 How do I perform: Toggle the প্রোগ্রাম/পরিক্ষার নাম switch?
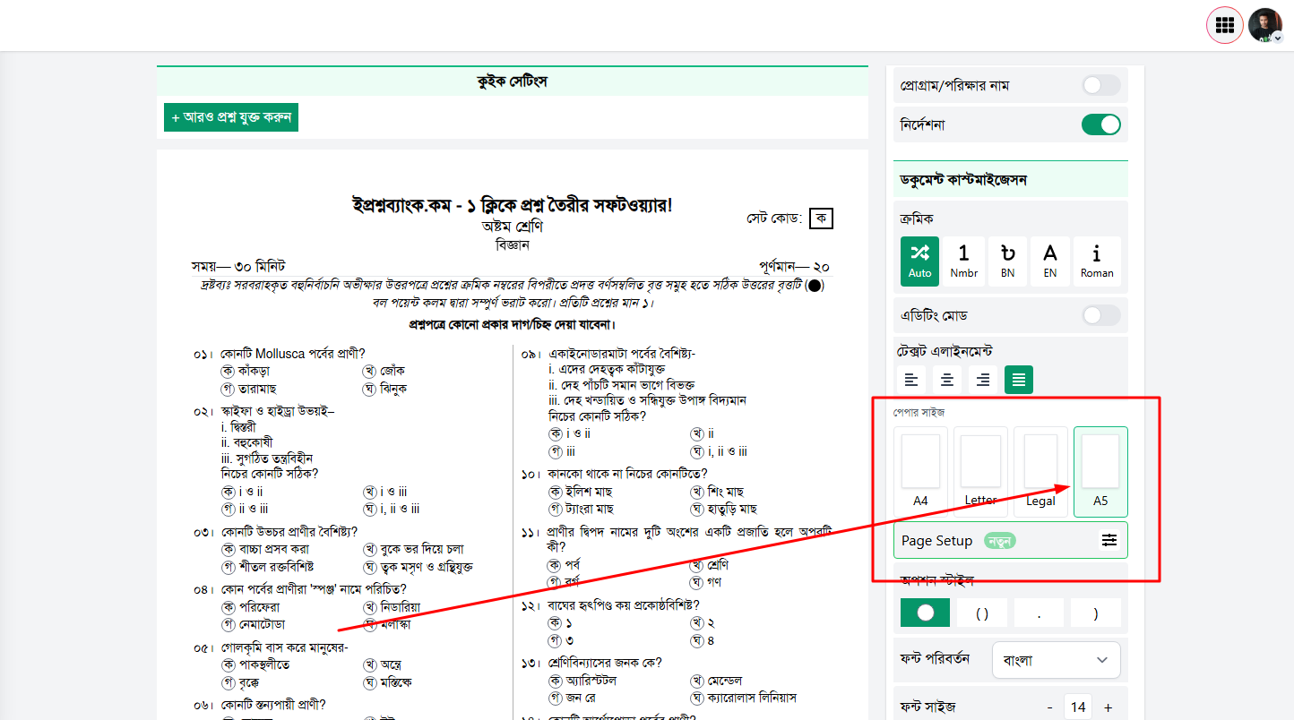[1101, 85]
